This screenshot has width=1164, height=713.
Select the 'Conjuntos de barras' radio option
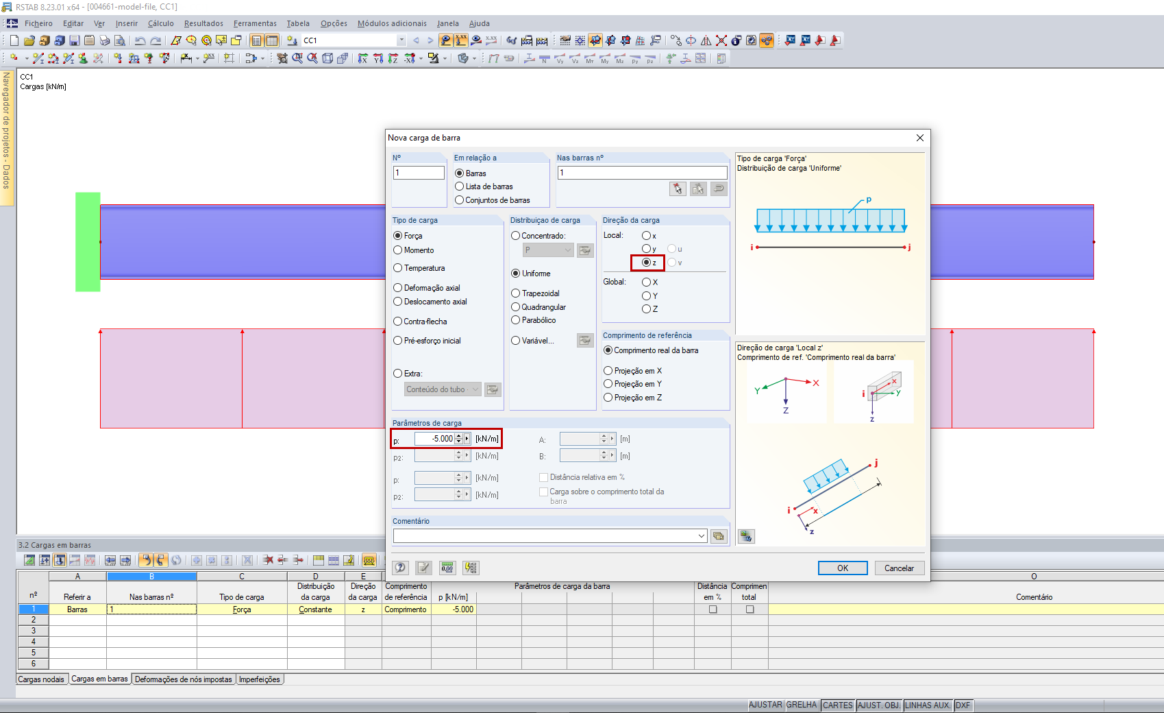pos(493,200)
